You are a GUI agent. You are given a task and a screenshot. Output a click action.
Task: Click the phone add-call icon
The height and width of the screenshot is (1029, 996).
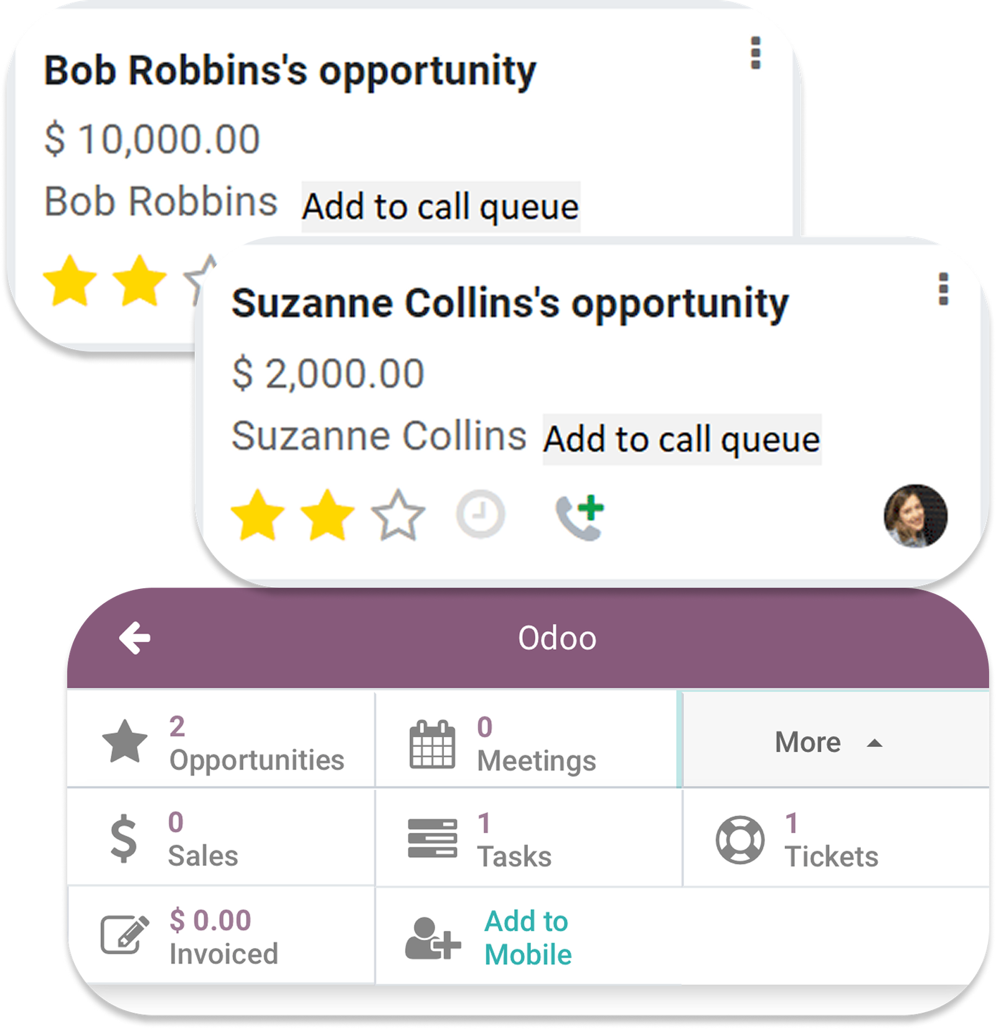pos(580,517)
